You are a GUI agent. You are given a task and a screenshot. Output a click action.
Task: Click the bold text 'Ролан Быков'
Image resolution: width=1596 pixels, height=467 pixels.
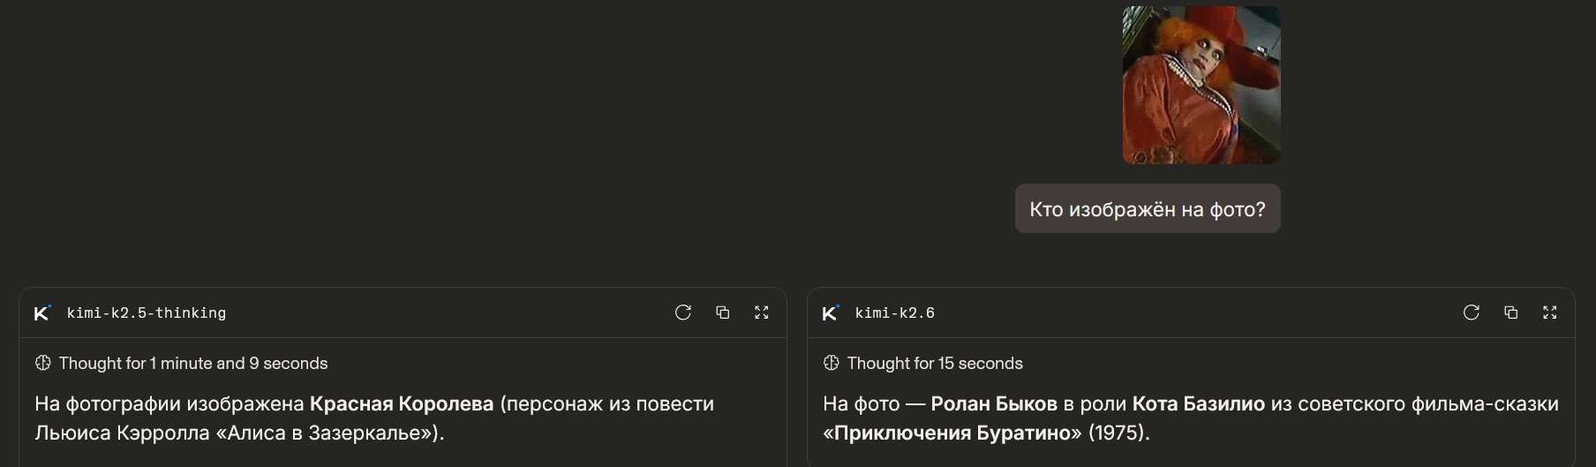pyautogui.click(x=994, y=403)
